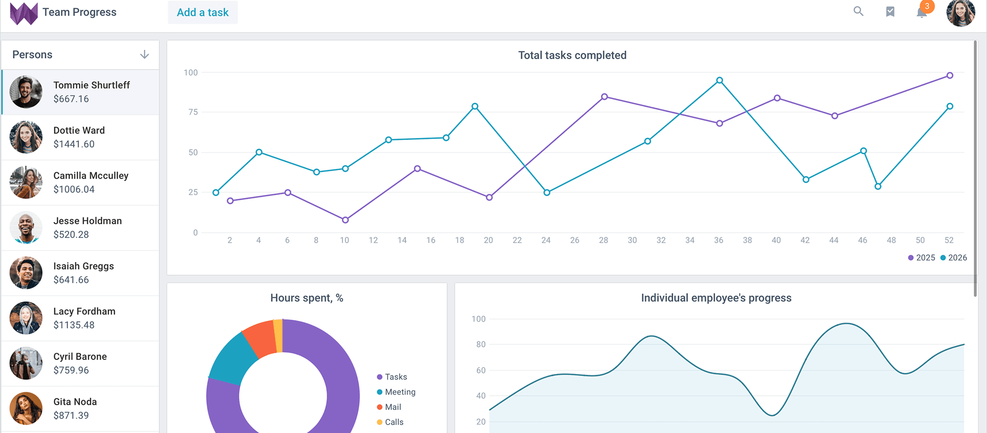Click the Individual employee's progress title
Image resolution: width=987 pixels, height=433 pixels.
pos(716,298)
